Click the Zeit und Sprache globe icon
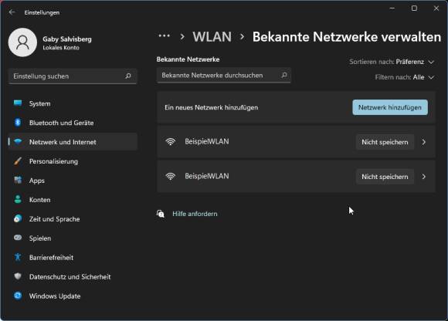This screenshot has width=448, height=321. tap(18, 219)
